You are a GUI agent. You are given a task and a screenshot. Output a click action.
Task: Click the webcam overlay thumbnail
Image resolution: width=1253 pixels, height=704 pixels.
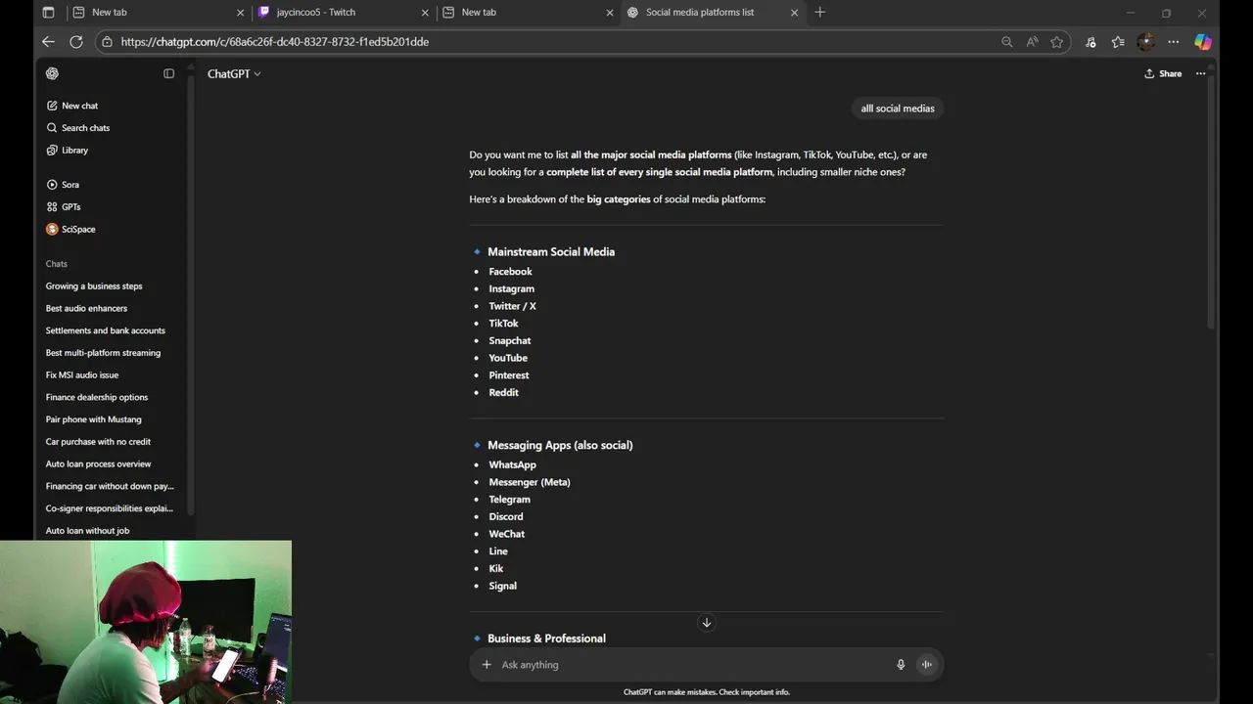click(x=146, y=622)
